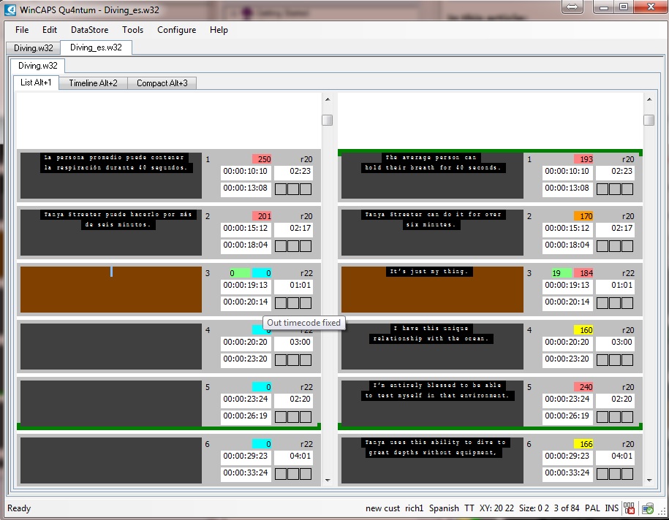
Task: Select the English subtitle 'Tanya uses this ability to dive'
Action: click(x=432, y=461)
